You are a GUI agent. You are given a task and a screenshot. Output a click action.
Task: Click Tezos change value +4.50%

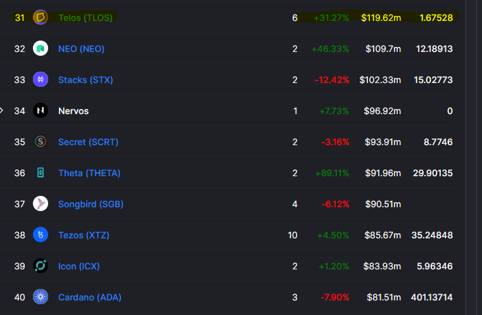tap(333, 235)
